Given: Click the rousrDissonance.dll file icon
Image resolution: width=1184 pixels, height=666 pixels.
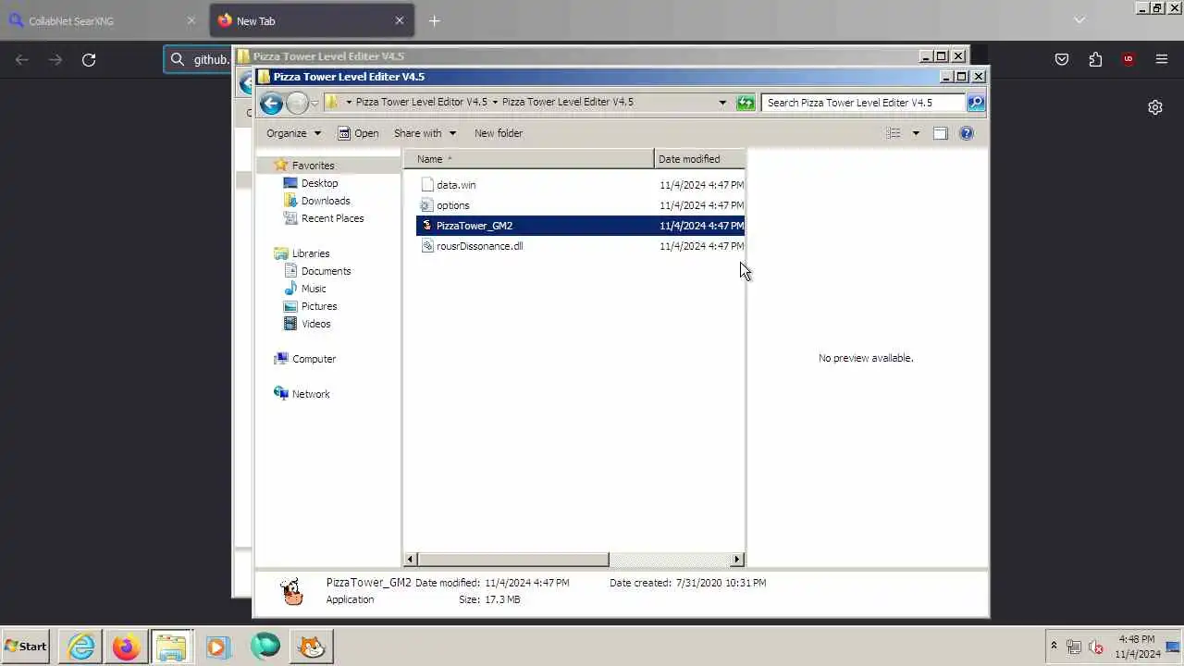Looking at the screenshot, I should [426, 246].
